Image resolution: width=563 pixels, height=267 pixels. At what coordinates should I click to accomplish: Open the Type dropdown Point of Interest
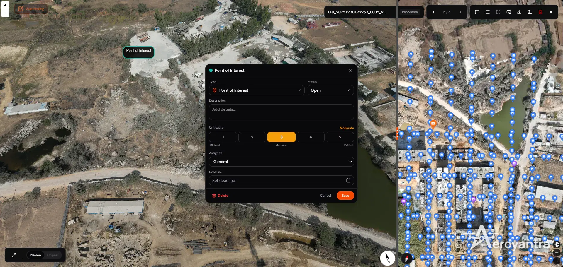click(x=257, y=90)
